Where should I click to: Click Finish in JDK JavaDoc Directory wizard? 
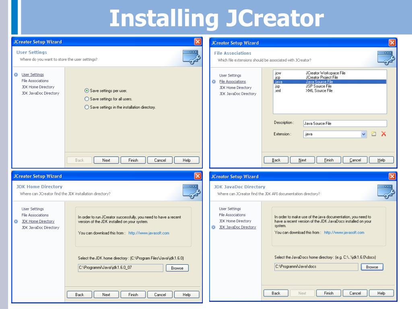[x=329, y=293]
